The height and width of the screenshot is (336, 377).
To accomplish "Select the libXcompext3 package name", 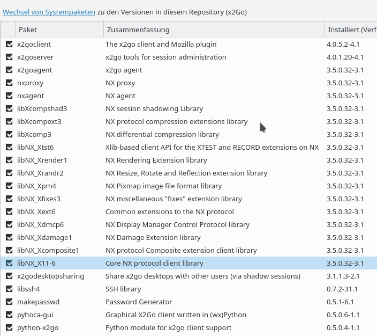I will [x=39, y=121].
